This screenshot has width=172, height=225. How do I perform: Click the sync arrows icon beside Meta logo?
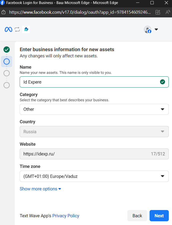[17, 29]
